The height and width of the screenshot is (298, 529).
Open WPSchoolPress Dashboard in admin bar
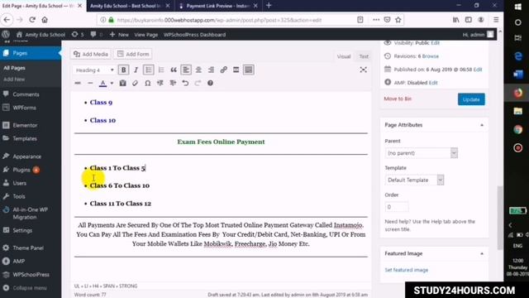(194, 35)
